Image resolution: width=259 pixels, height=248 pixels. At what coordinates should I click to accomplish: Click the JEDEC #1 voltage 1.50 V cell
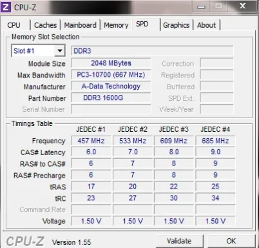pos(91,221)
